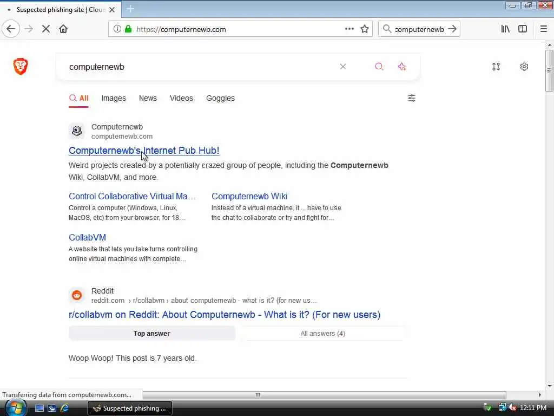The width and height of the screenshot is (554, 416).
Task: Select the Top answer tab
Action: pos(152,334)
